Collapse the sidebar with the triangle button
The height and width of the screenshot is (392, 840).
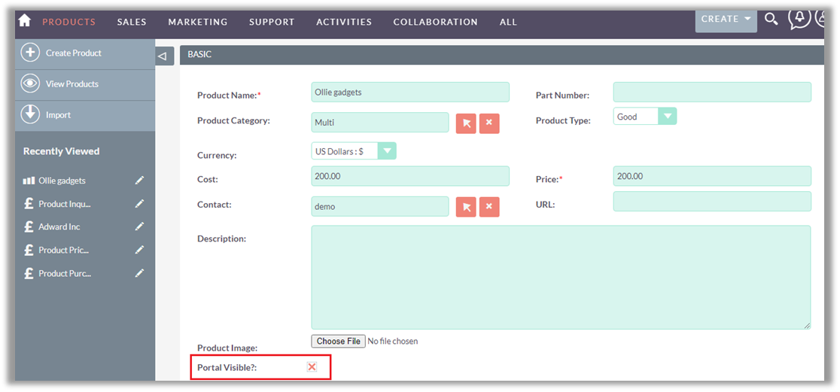(x=162, y=56)
